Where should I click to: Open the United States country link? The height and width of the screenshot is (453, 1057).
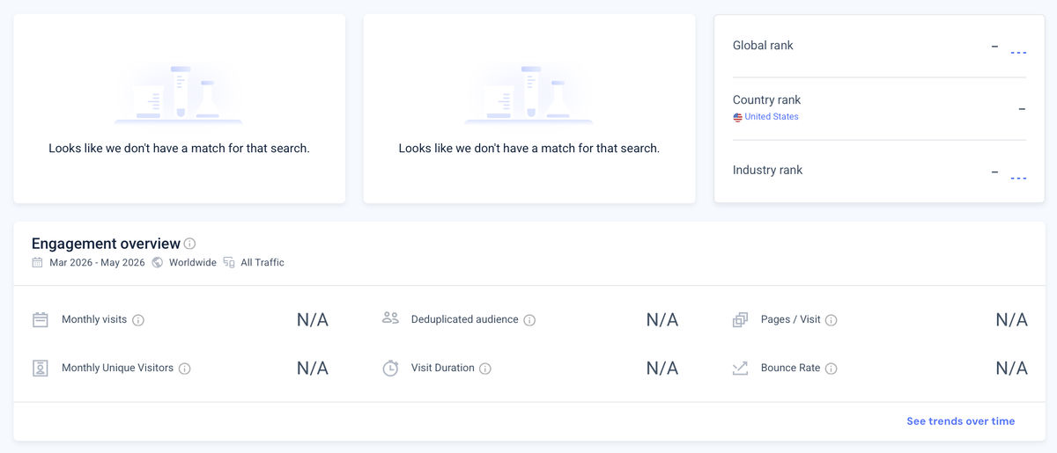[772, 116]
